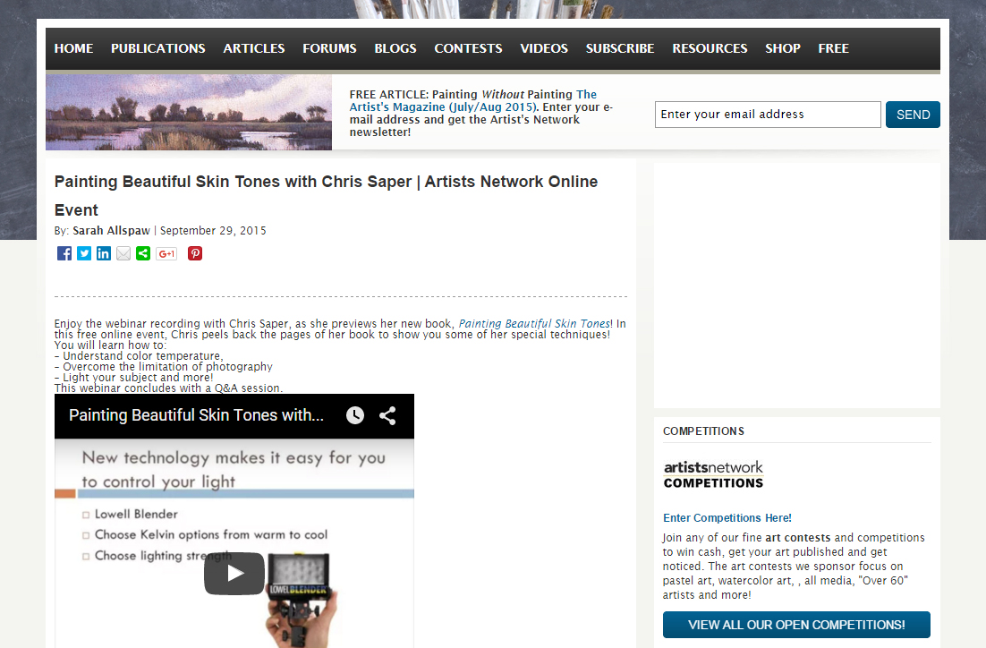Open the CONTESTS menu item
Screen dimensions: 986x648
[x=469, y=48]
